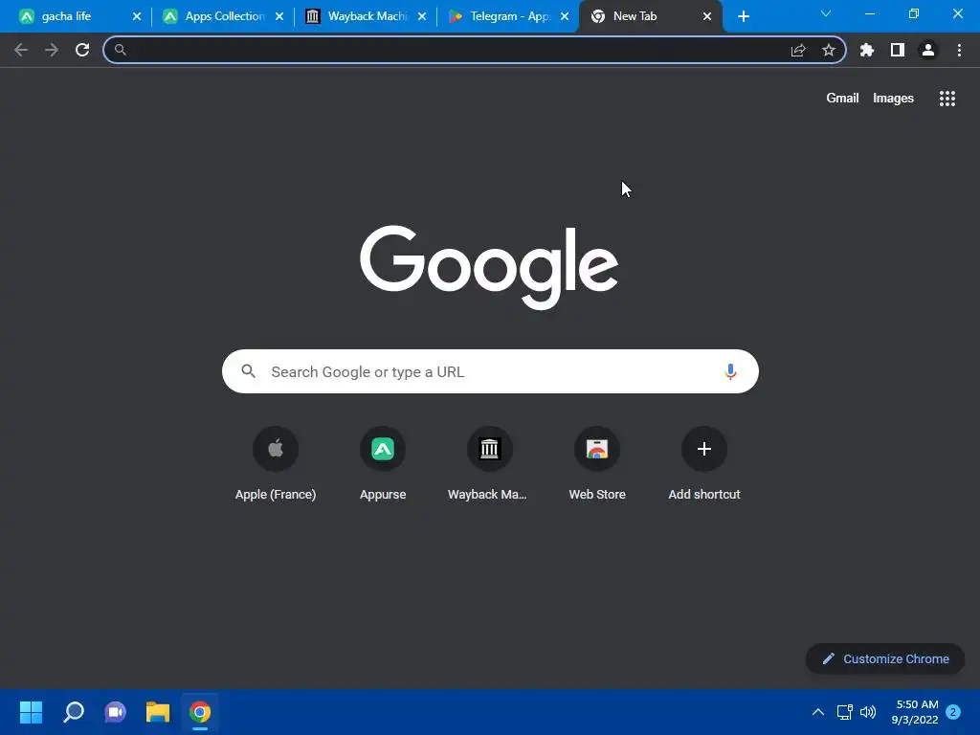Open the Chrome profile avatar menu
This screenshot has height=735, width=980.
pyautogui.click(x=928, y=50)
